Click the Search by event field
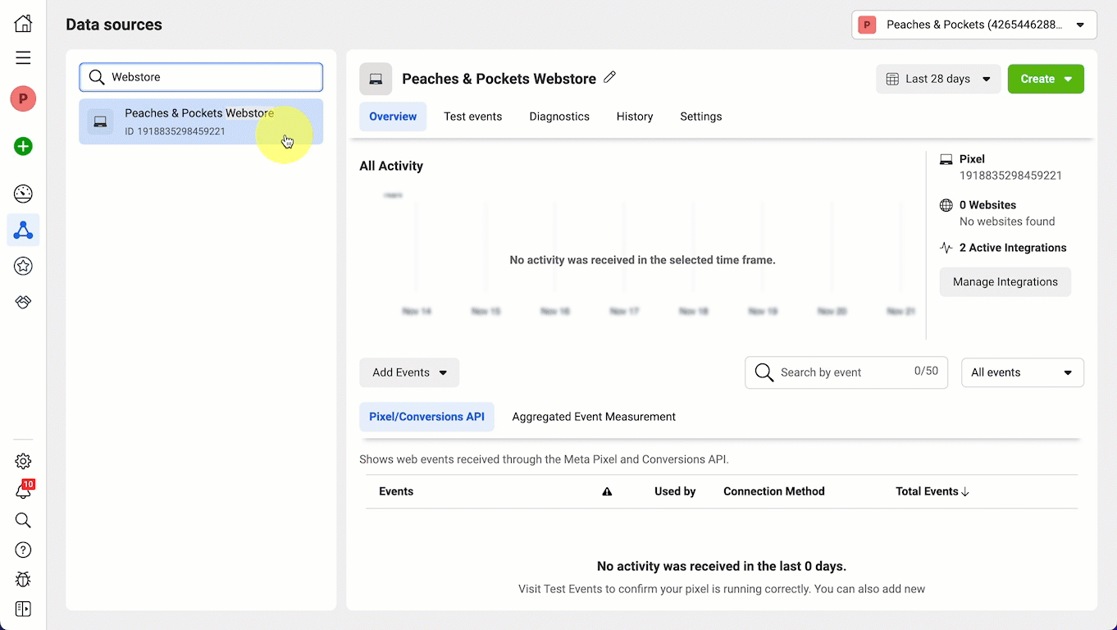Image resolution: width=1117 pixels, height=630 pixels. click(x=846, y=372)
